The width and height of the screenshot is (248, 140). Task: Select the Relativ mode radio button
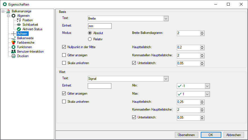tap(90, 39)
